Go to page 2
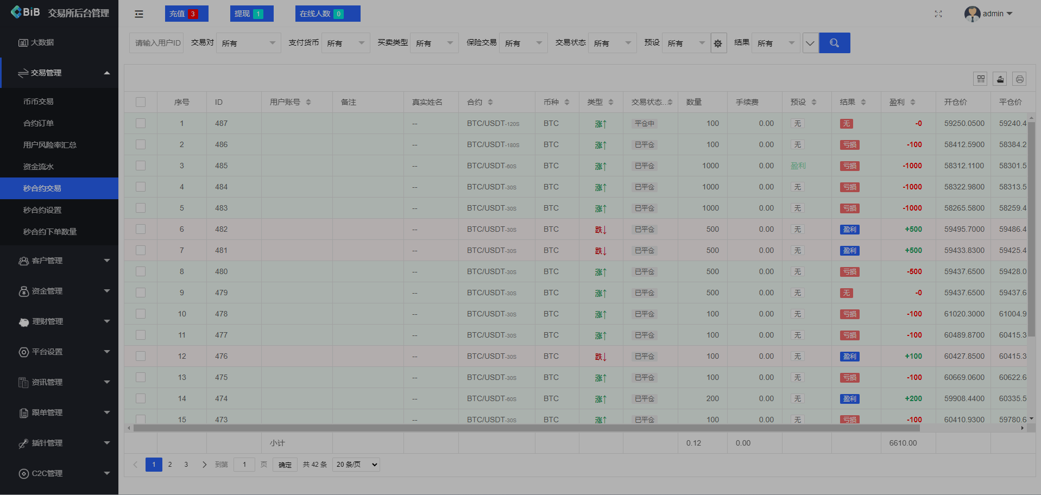This screenshot has width=1041, height=495. tap(170, 465)
